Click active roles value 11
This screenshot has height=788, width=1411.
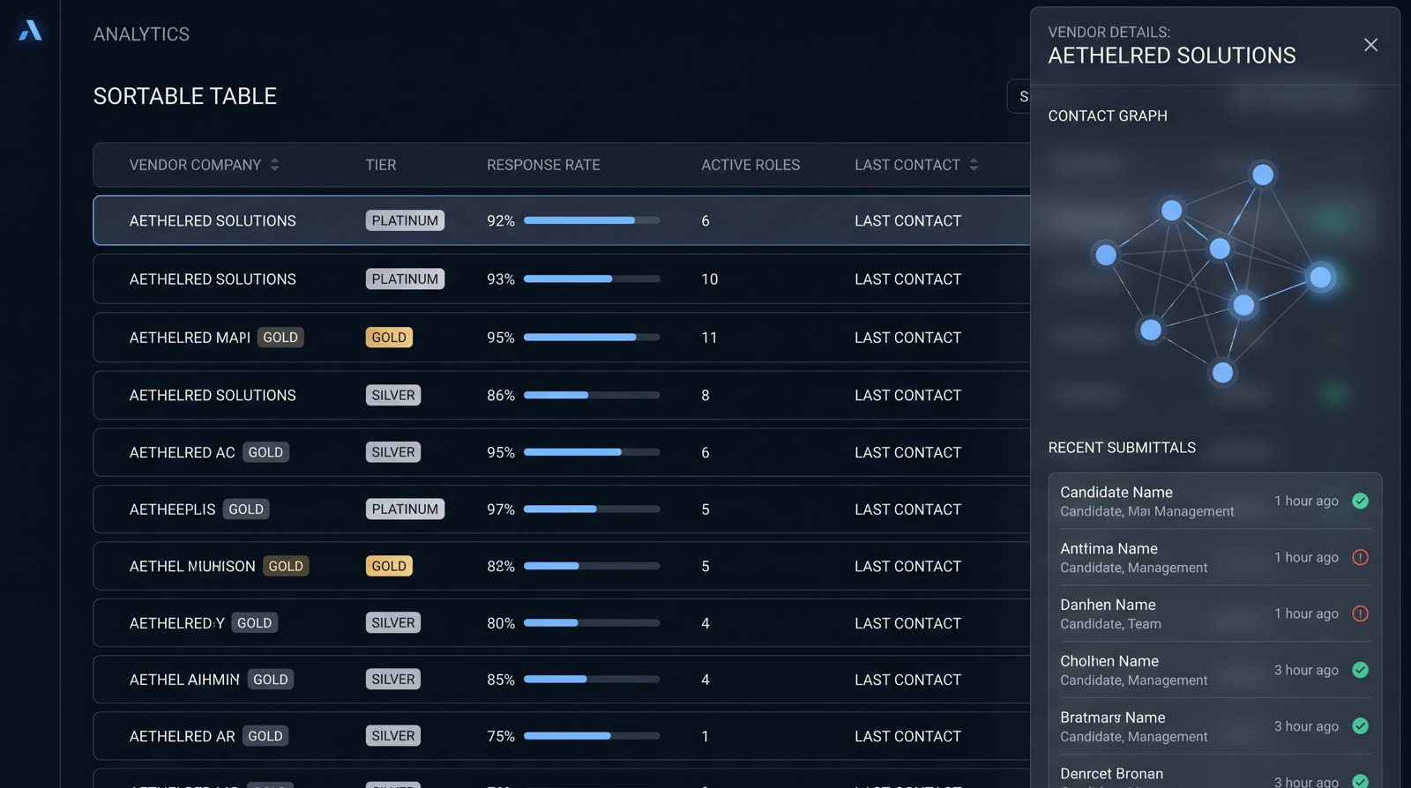tap(709, 338)
